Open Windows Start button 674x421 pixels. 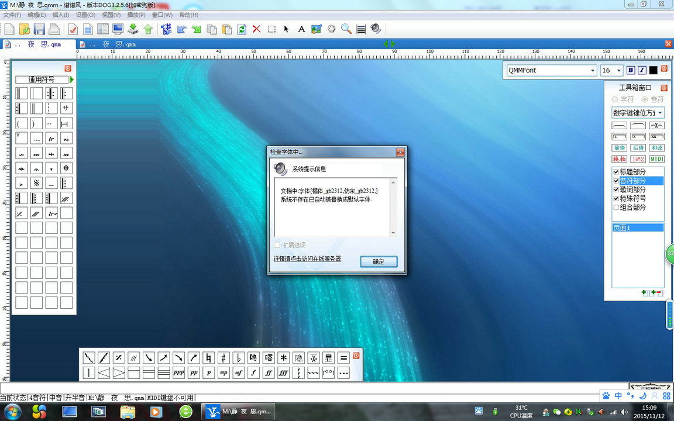(x=12, y=412)
